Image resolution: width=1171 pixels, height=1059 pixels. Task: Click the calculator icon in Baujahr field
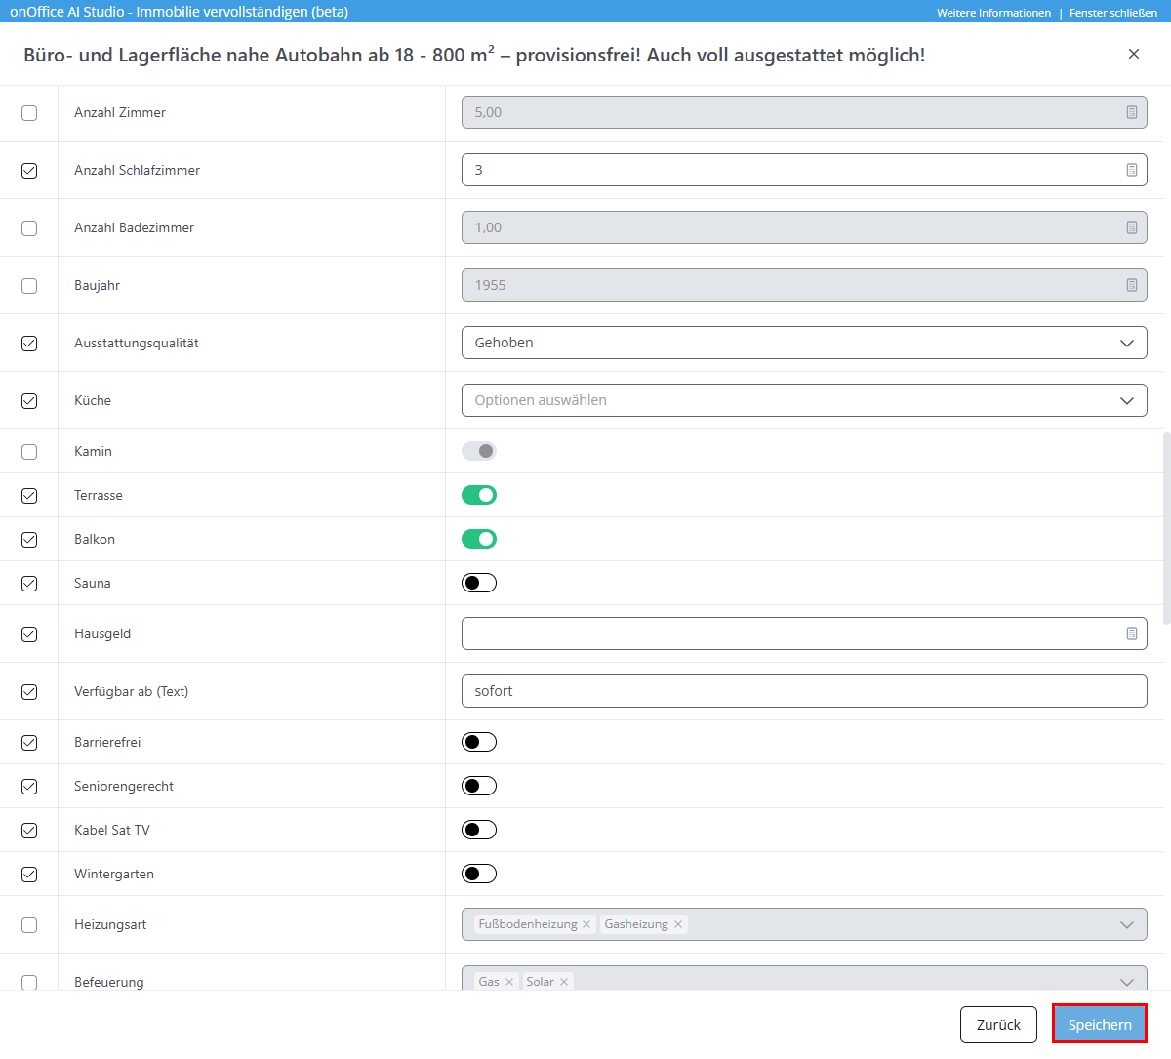pos(1131,285)
